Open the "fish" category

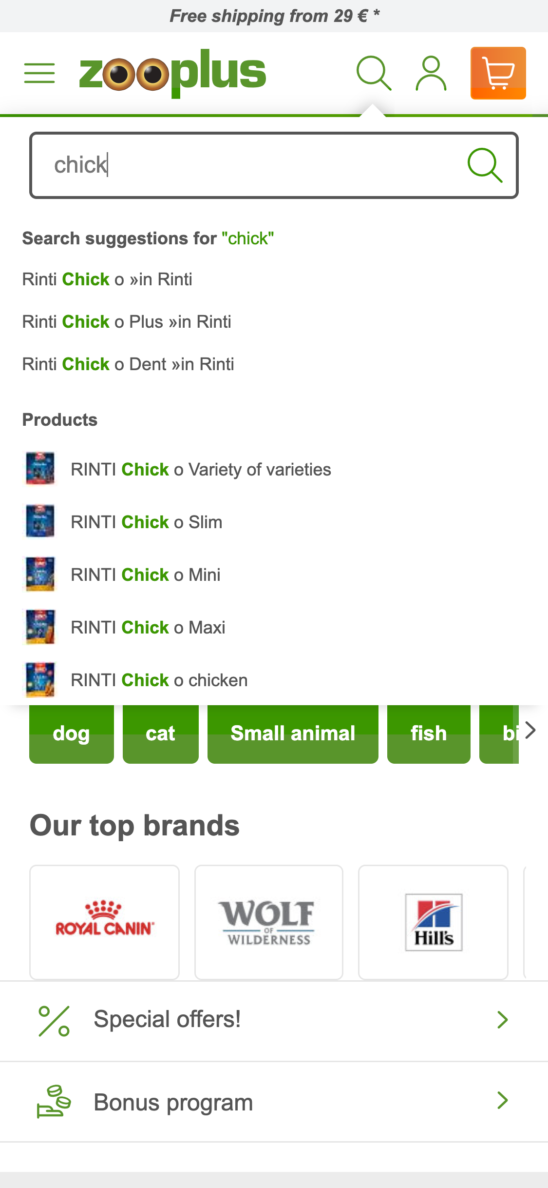click(x=428, y=733)
